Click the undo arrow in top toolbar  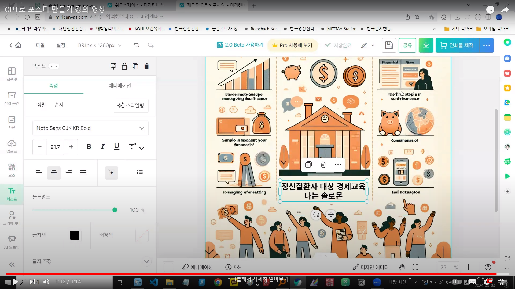coord(137,45)
